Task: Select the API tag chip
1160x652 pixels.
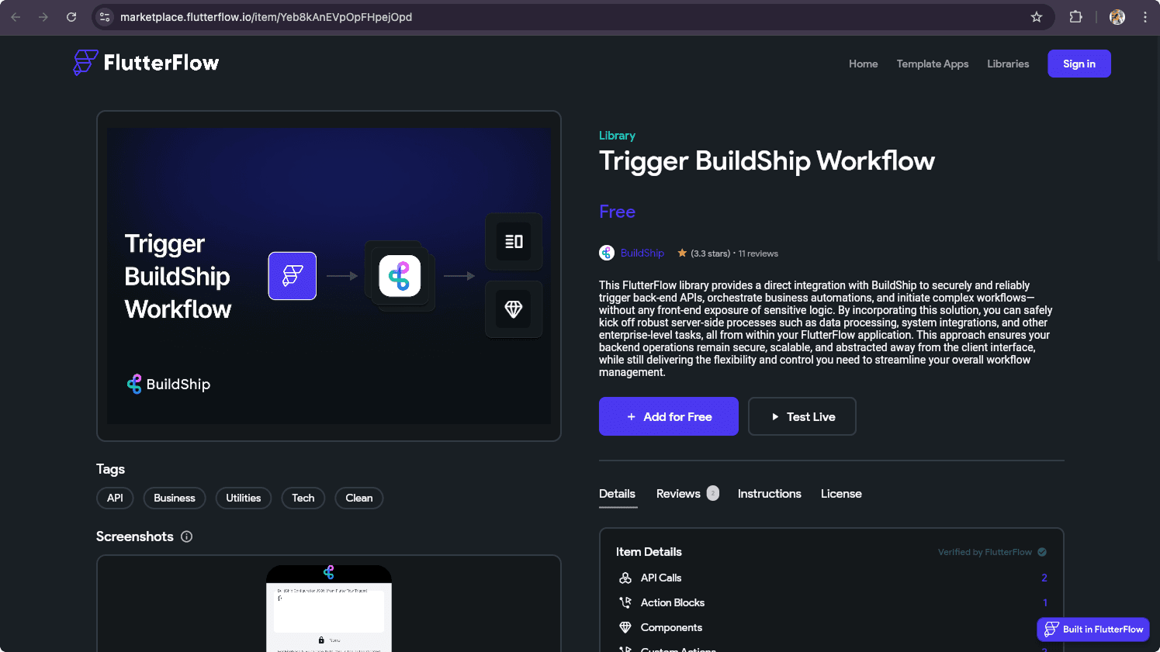Action: 115,498
